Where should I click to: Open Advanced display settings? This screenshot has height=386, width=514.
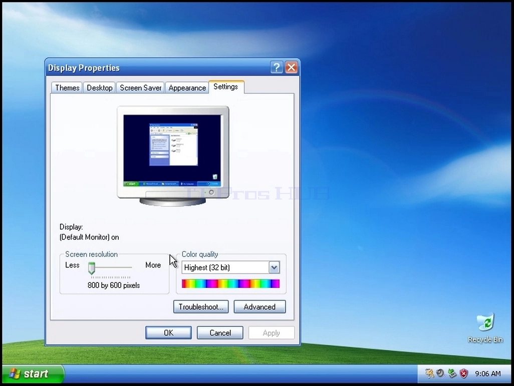(x=260, y=307)
